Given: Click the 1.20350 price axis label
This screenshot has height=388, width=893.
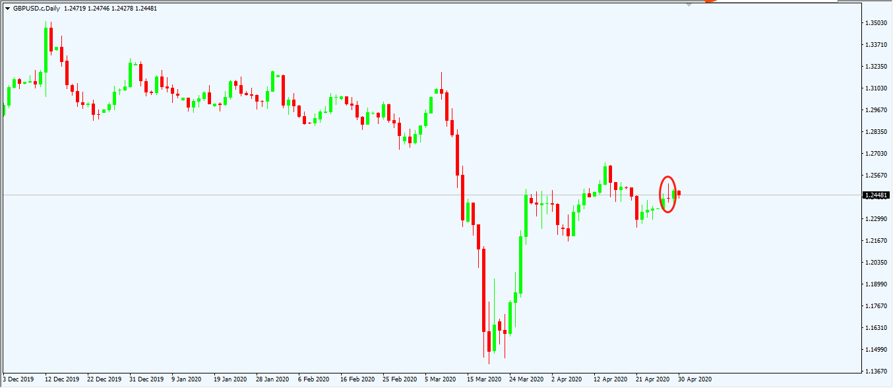Looking at the screenshot, I should pyautogui.click(x=877, y=263).
